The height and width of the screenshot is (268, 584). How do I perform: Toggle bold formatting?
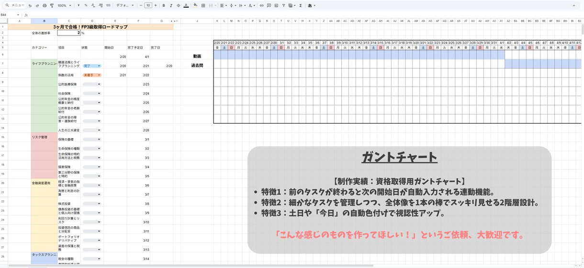coord(164,5)
